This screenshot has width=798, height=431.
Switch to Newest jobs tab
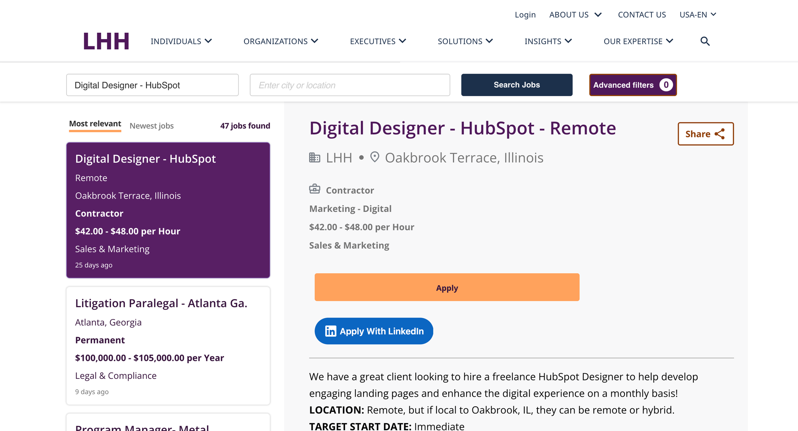[x=152, y=126]
